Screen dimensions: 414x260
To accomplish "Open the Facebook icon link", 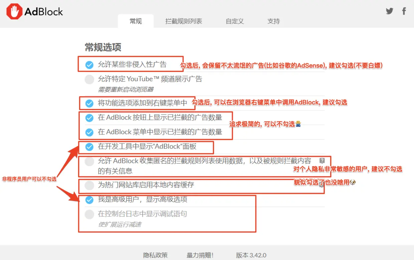I will point(404,11).
